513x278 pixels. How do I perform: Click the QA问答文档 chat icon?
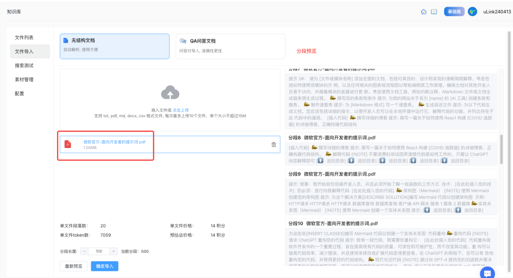[x=183, y=41]
